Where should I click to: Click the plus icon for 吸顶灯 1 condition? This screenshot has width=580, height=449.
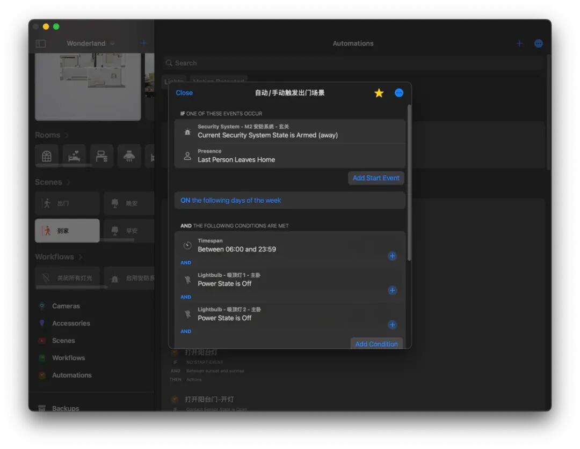[x=392, y=290]
